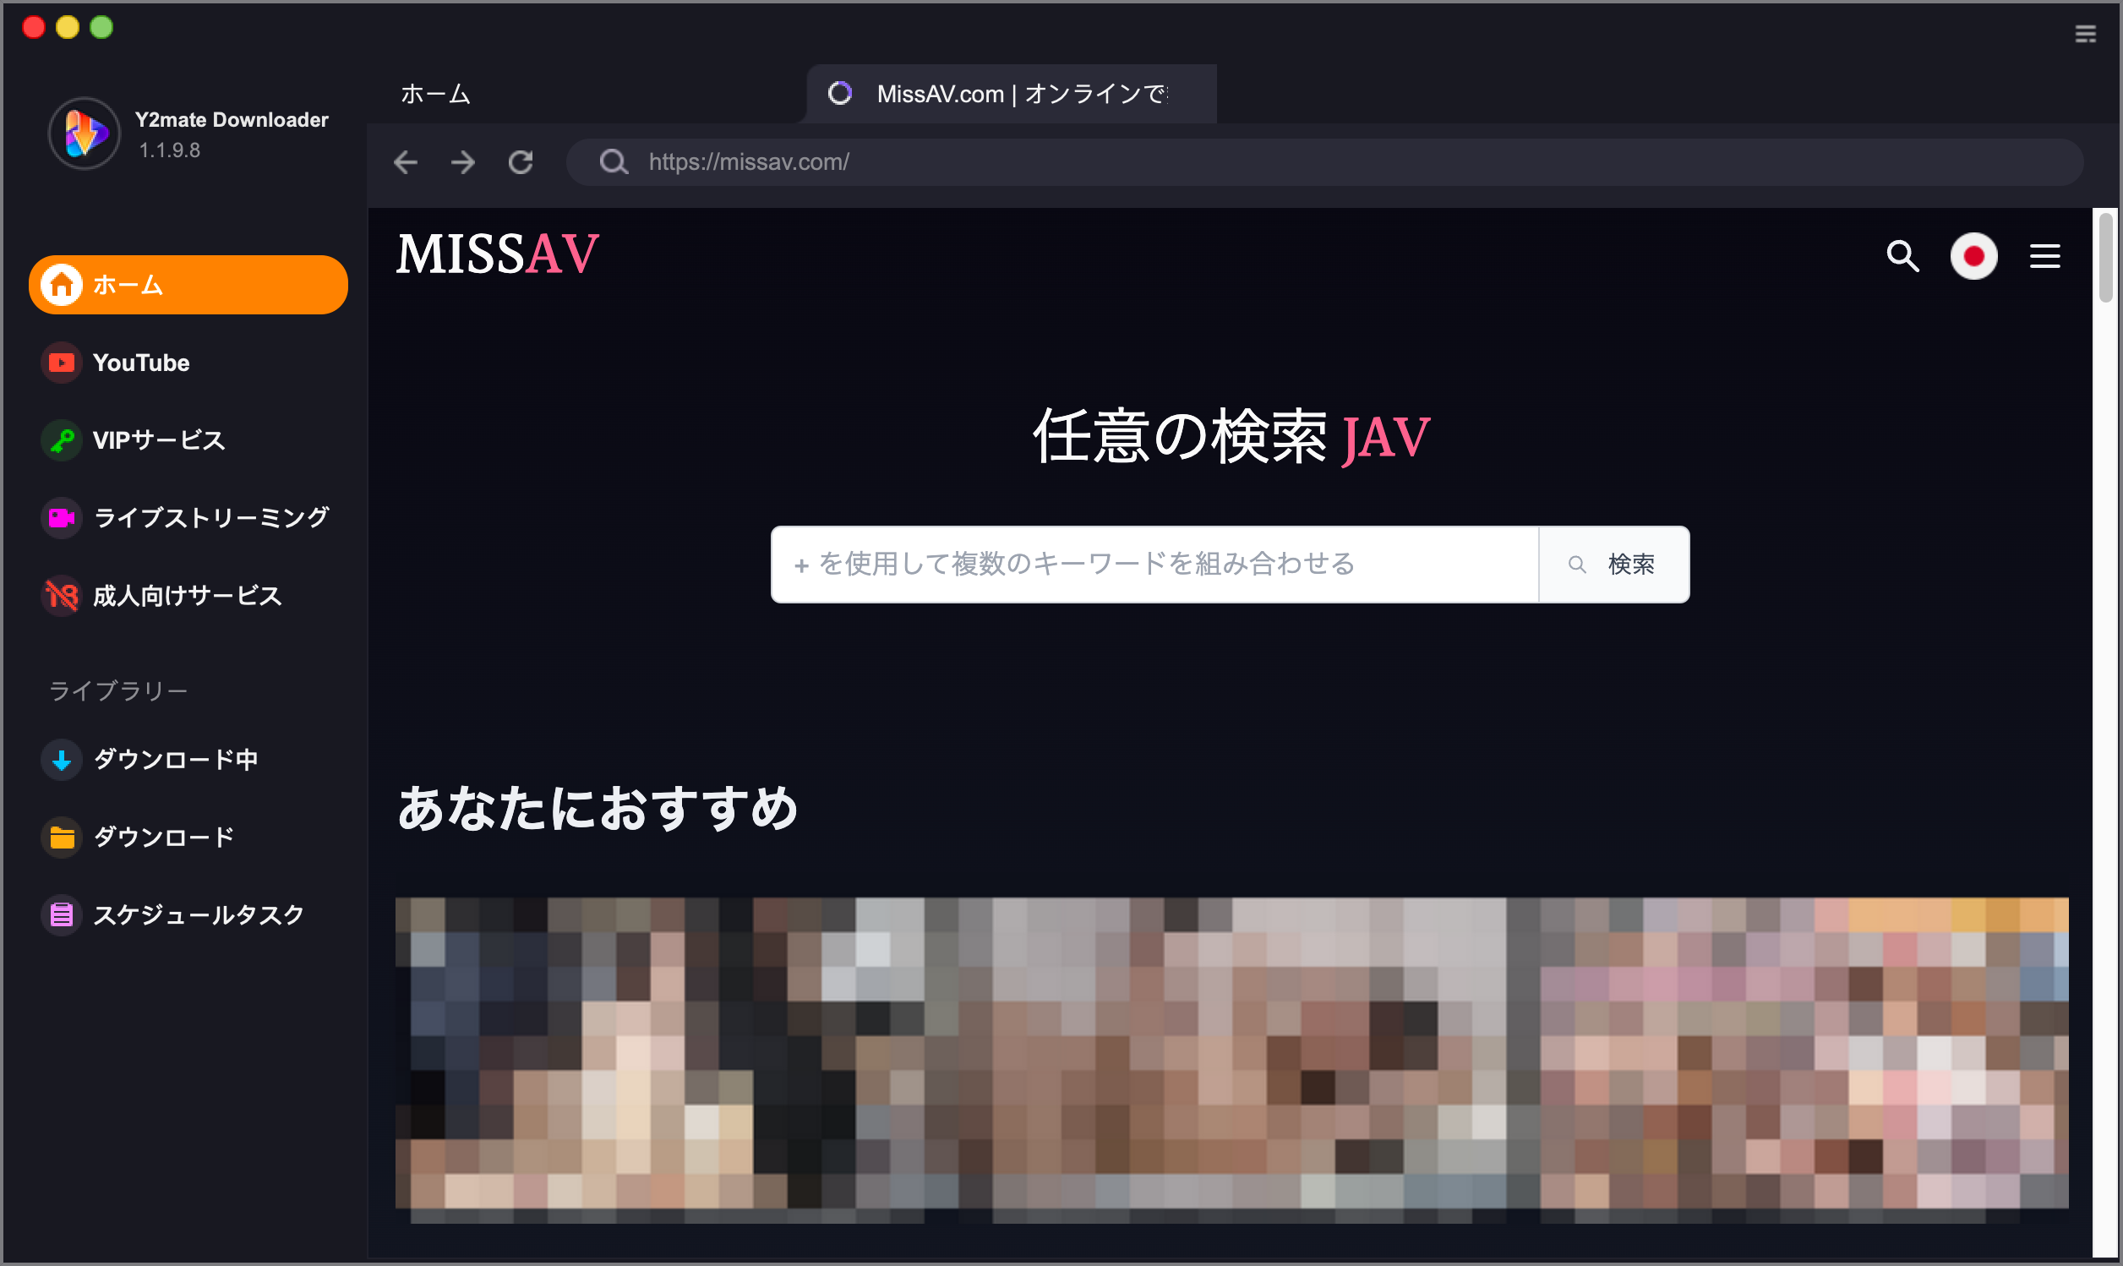
Task: Open the ダウンロード folder section
Action: point(188,837)
